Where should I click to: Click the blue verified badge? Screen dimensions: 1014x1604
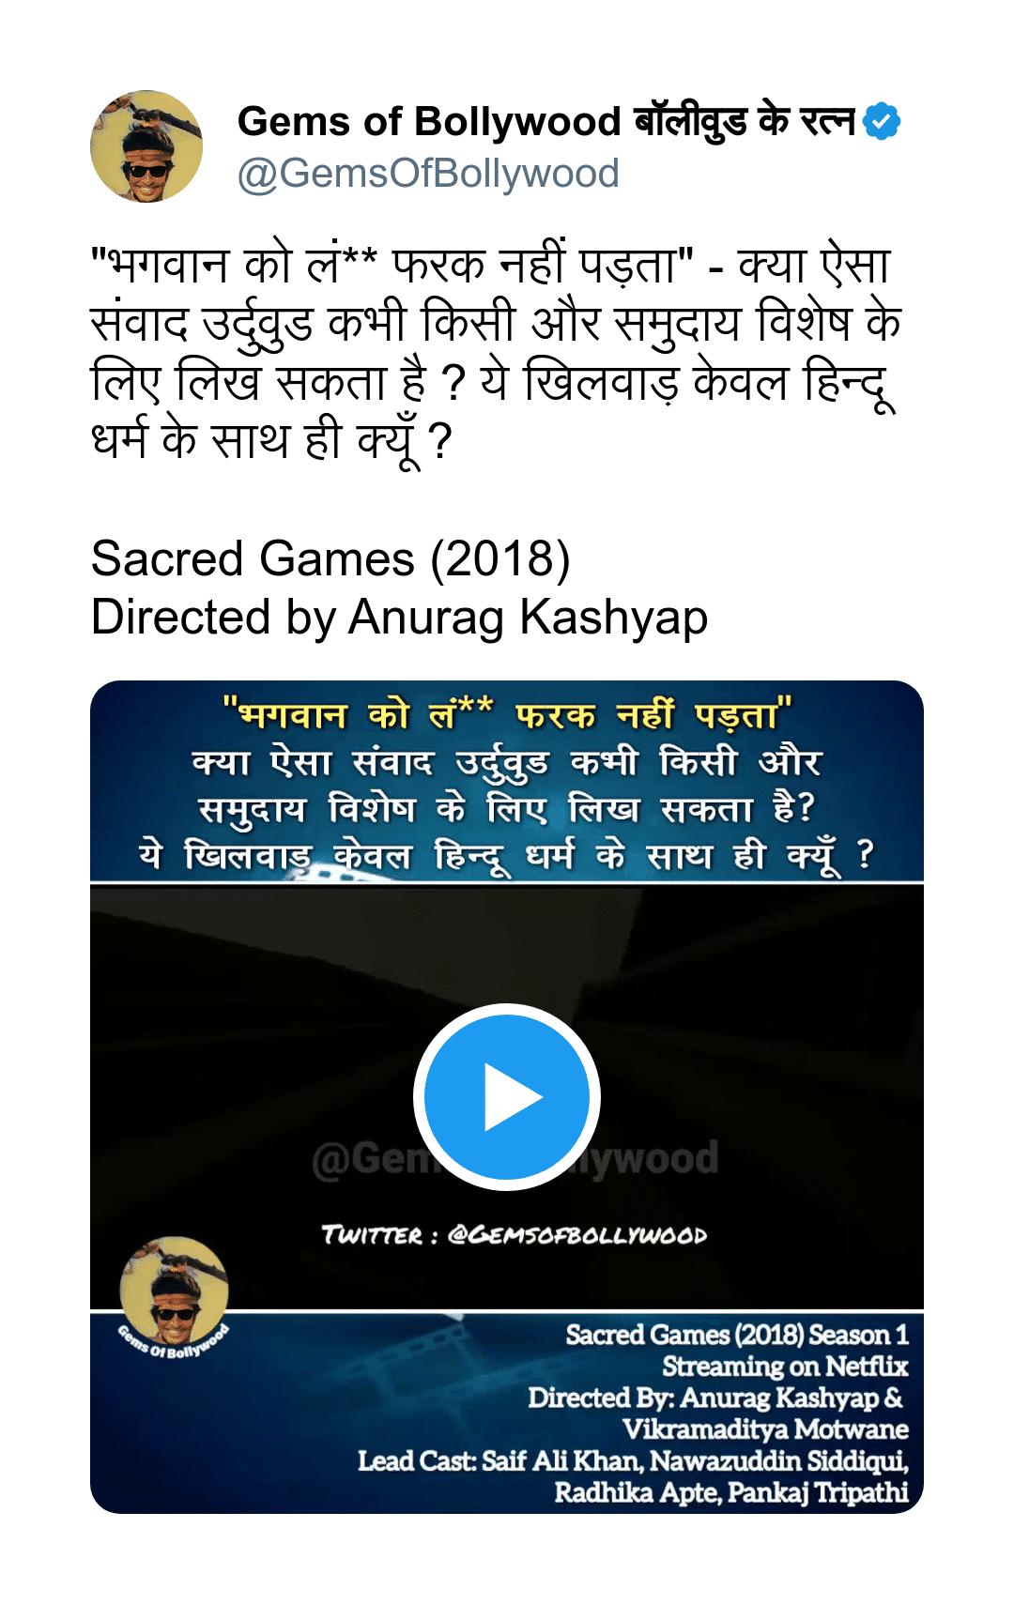(882, 121)
